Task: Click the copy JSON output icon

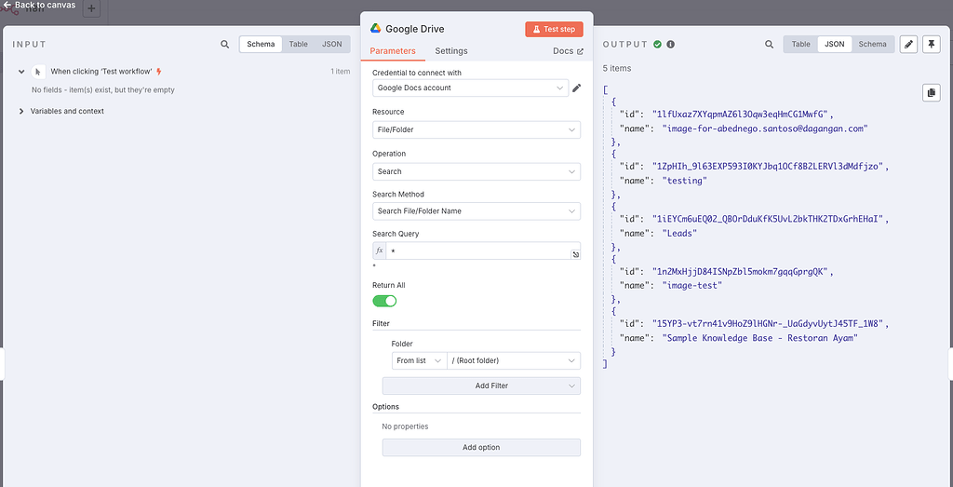Action: [x=930, y=92]
